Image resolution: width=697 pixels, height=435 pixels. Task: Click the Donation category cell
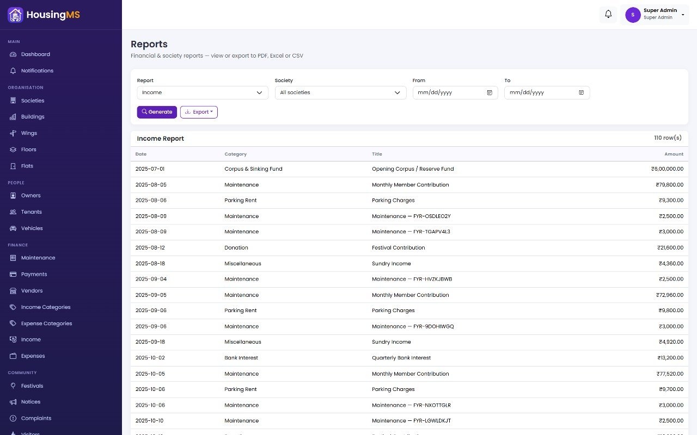pyautogui.click(x=236, y=248)
